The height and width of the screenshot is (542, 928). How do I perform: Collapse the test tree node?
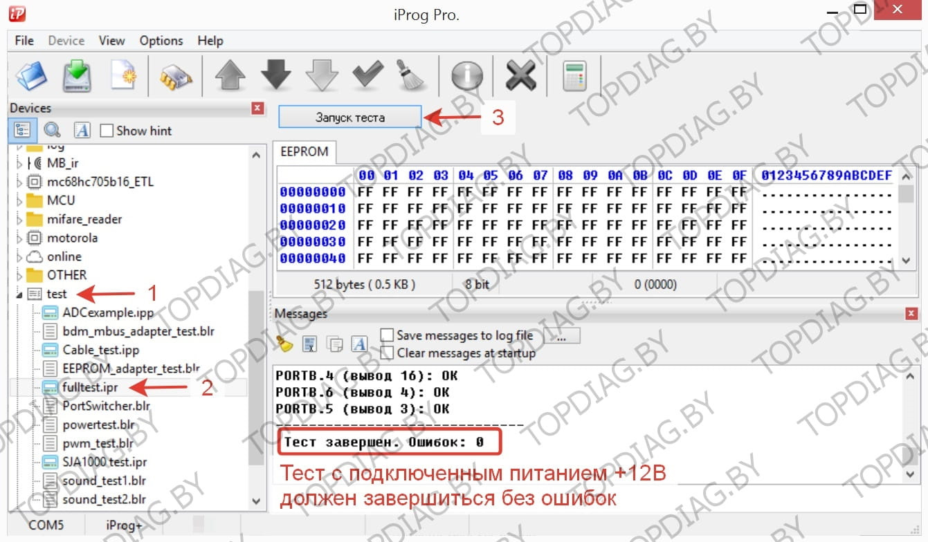(x=19, y=295)
